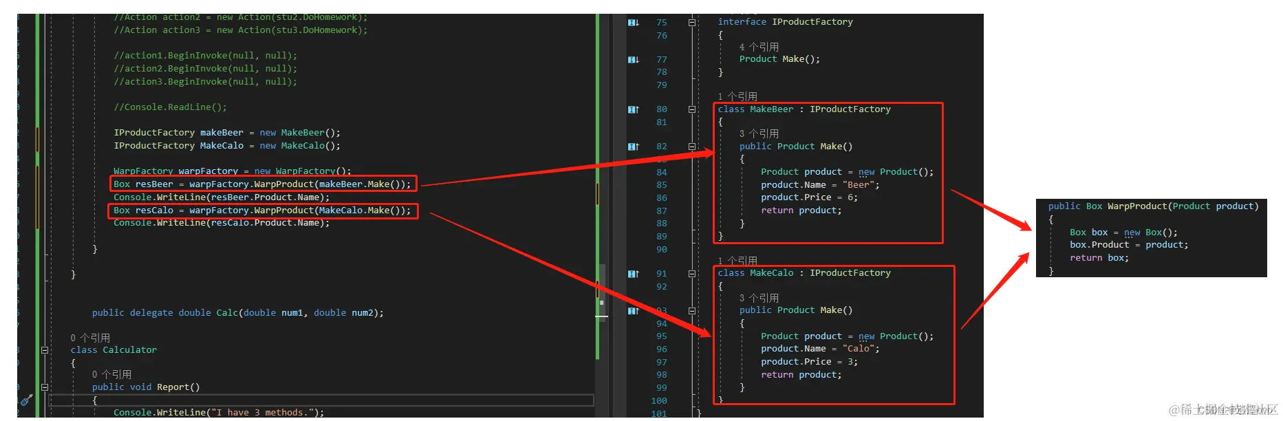Open the '0 个引用' CodeLens above class Calculator
The height and width of the screenshot is (421, 1283).
(x=90, y=338)
